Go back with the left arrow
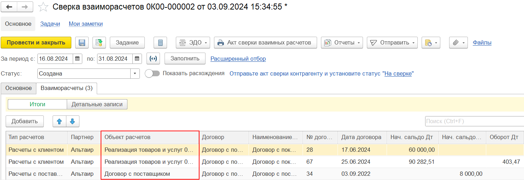The height and width of the screenshot is (180, 524). 9,7
